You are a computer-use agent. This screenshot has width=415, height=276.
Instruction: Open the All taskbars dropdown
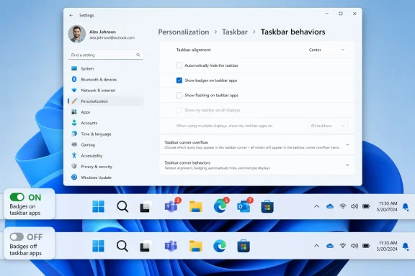point(328,126)
